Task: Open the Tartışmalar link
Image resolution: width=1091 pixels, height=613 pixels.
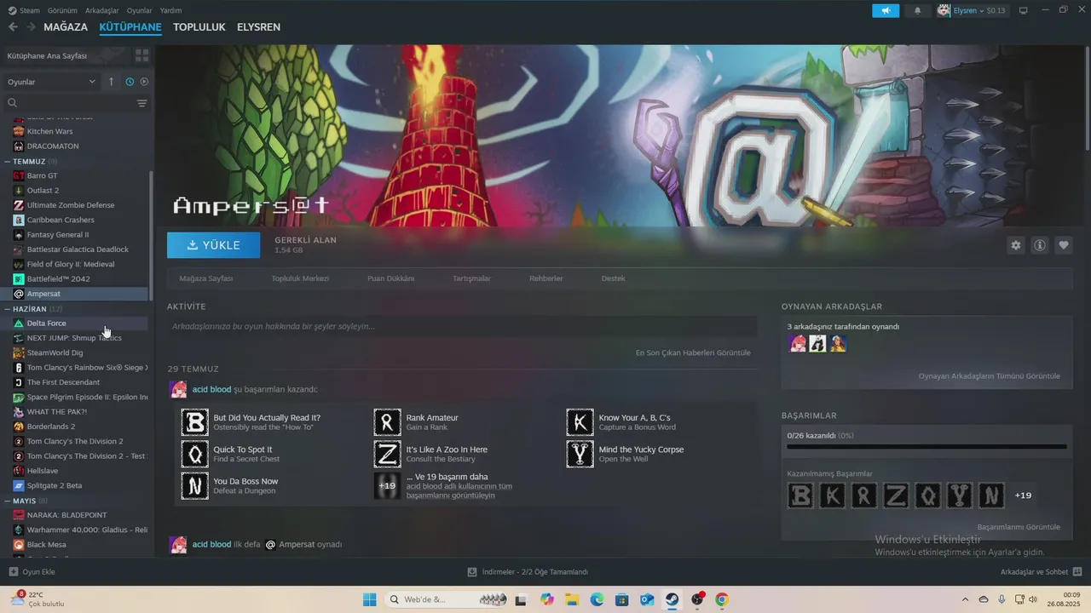Action: (x=471, y=278)
